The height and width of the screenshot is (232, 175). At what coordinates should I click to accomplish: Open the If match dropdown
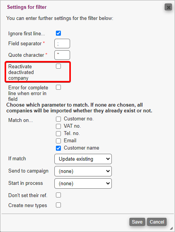[83, 159]
